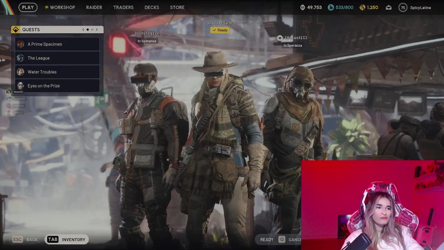Open The League quest

click(57, 58)
